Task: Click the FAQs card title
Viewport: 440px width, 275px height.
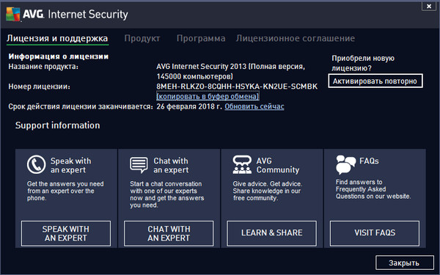Action: pos(369,161)
